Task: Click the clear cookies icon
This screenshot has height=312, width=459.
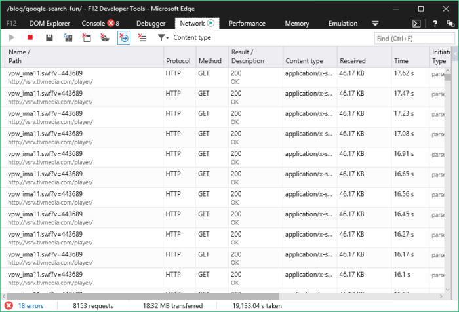Action: pos(104,37)
